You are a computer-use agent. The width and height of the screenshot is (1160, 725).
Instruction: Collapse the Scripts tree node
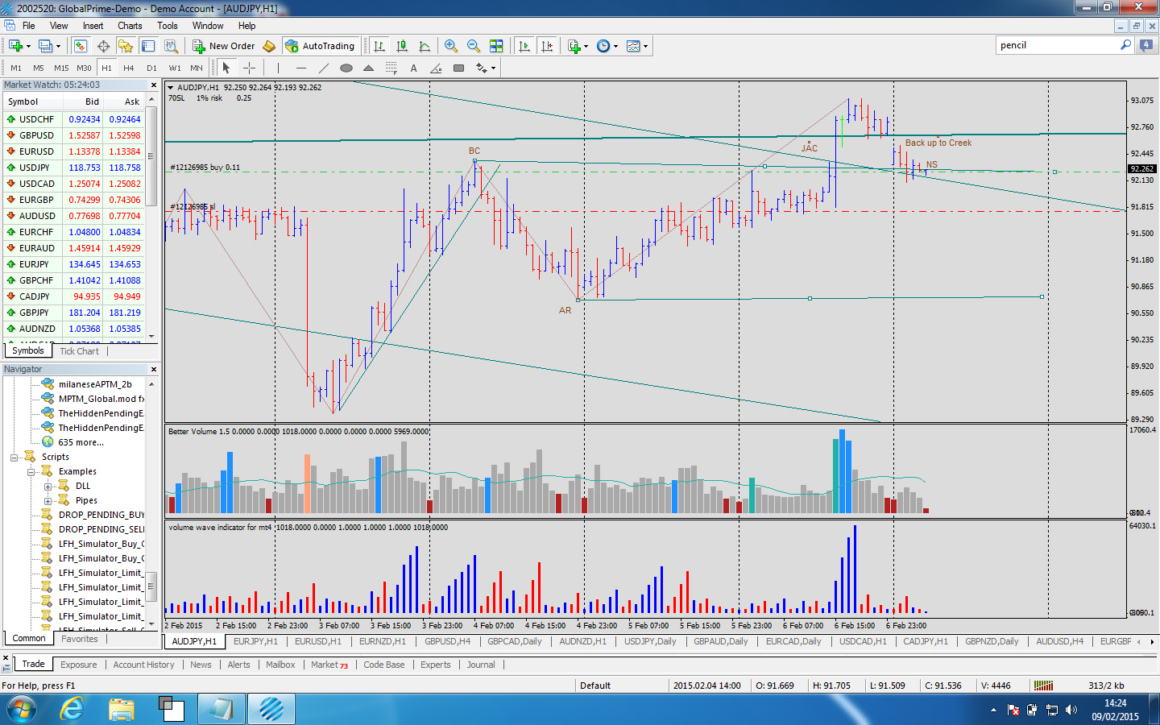(14, 457)
